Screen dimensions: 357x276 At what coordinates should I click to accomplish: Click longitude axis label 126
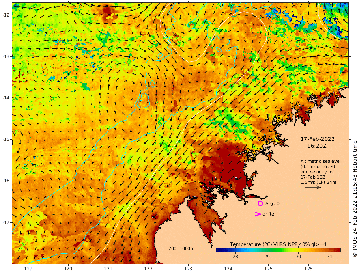tap(308, 269)
